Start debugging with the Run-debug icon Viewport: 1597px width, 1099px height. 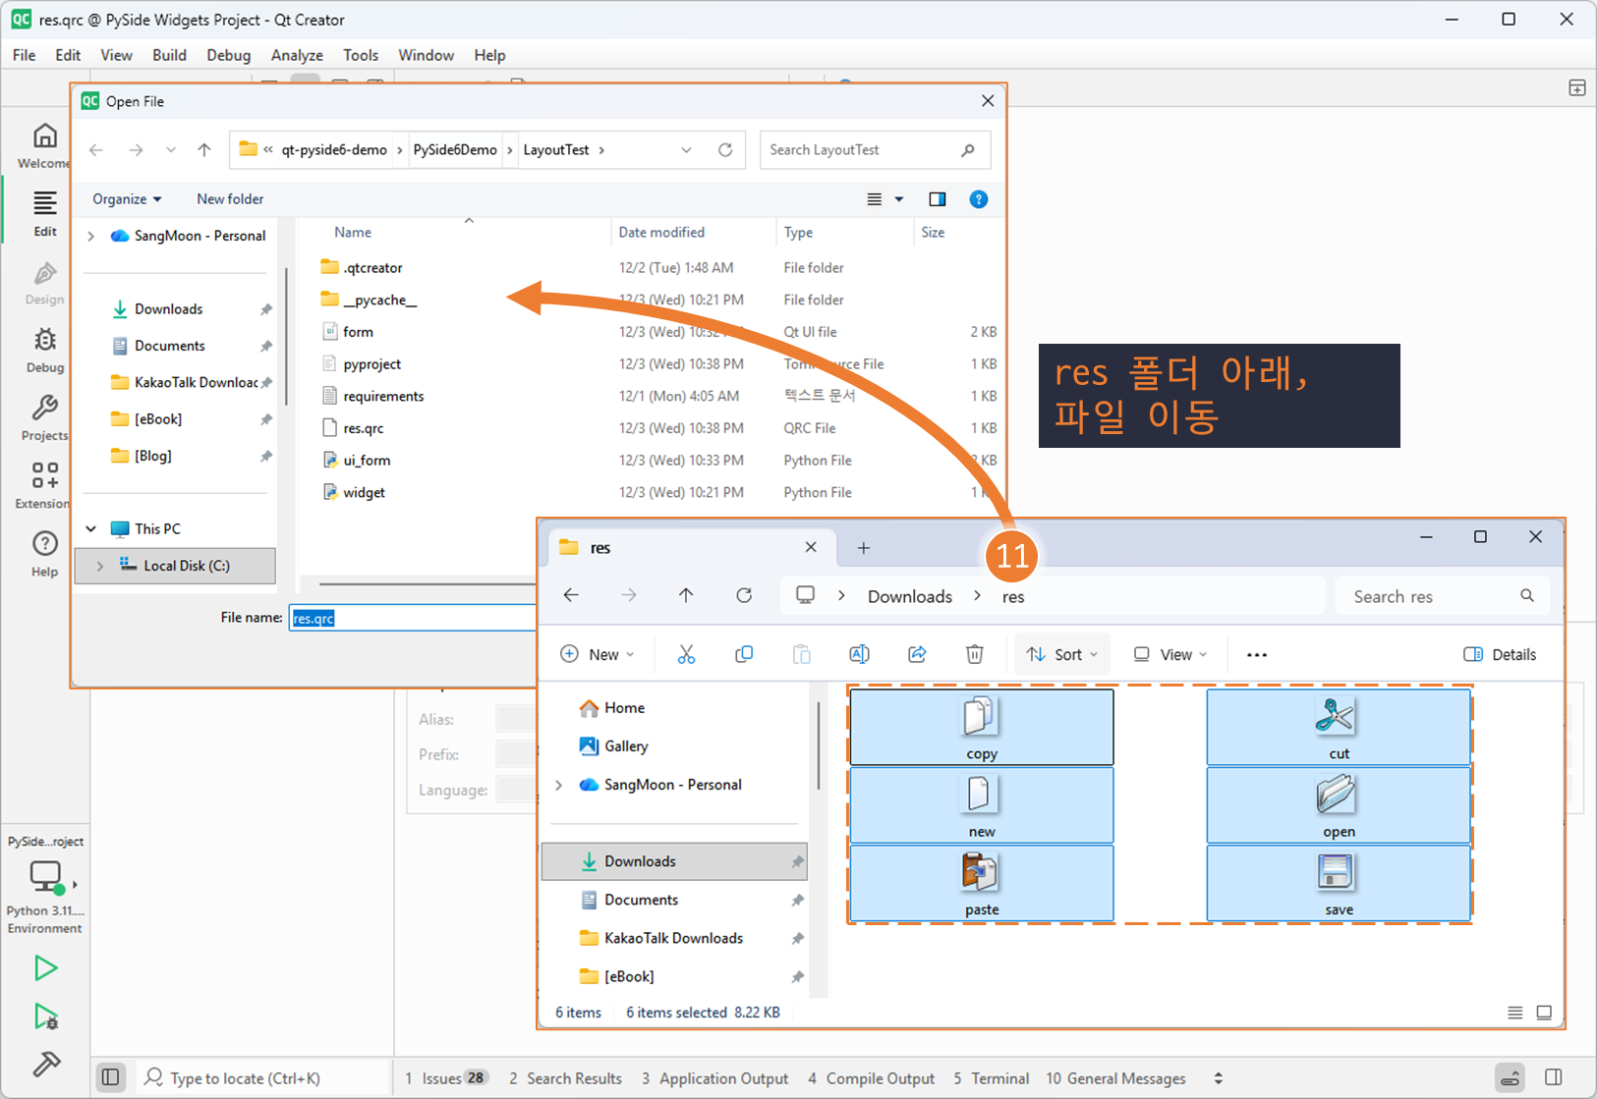pos(46,1017)
